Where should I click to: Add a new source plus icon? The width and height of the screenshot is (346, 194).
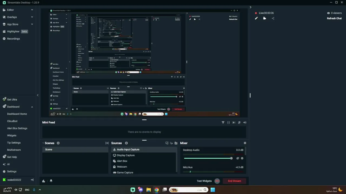(x=126, y=143)
